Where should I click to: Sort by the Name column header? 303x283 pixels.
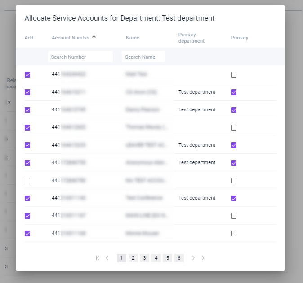133,38
